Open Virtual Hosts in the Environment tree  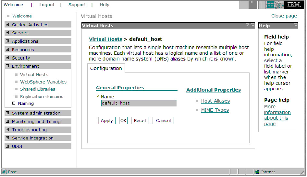34,74
